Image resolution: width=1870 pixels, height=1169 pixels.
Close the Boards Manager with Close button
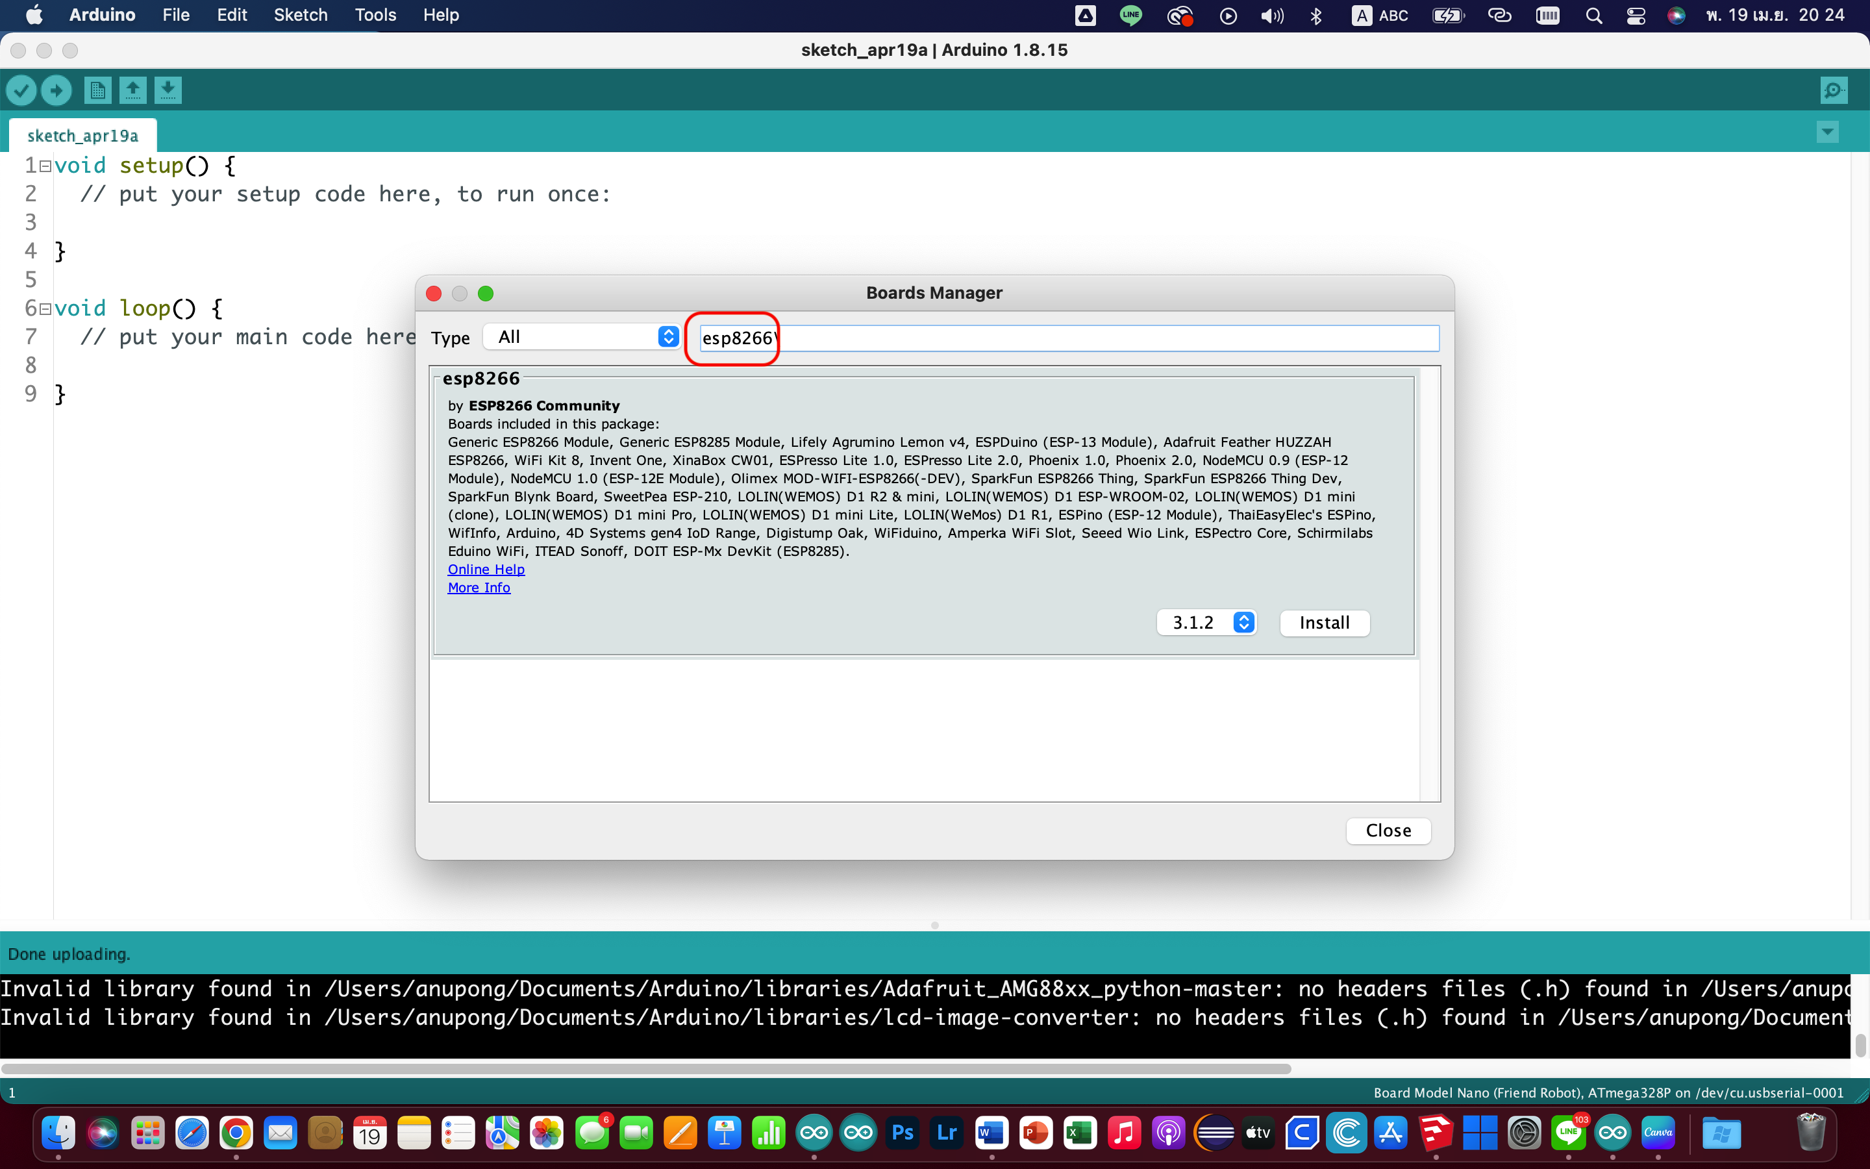point(1388,831)
